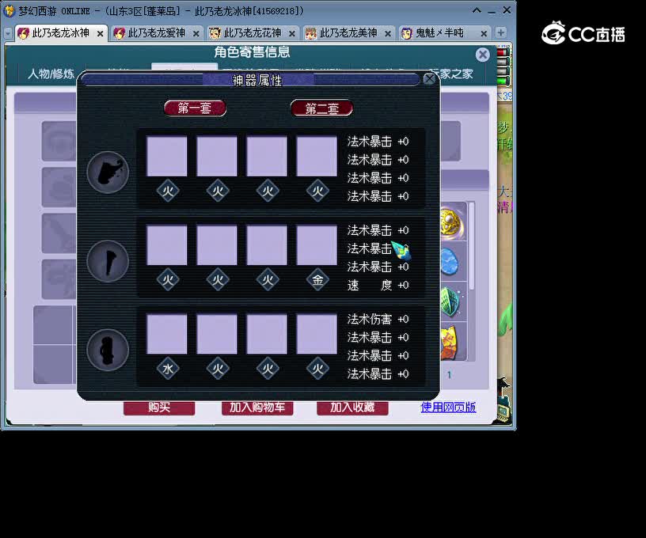This screenshot has width=646, height=538.
Task: Switch to the 此乃老龙美神 tab
Action: (x=348, y=33)
